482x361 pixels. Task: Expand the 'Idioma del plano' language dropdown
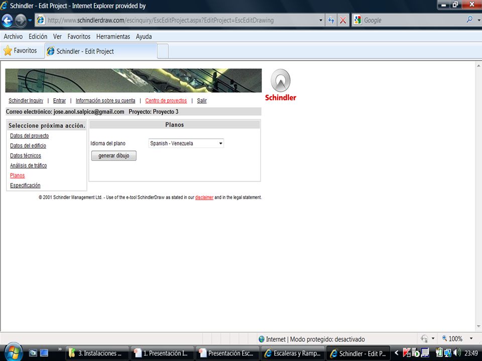click(186, 143)
